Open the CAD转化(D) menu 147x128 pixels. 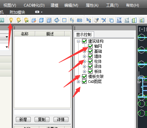34,5
